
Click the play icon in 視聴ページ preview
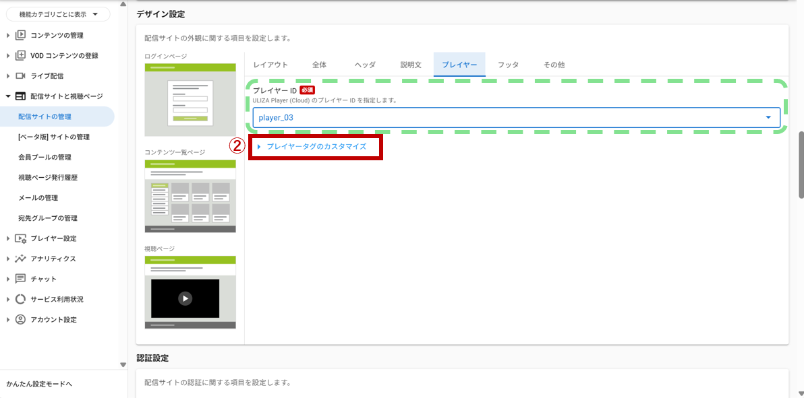(x=185, y=298)
